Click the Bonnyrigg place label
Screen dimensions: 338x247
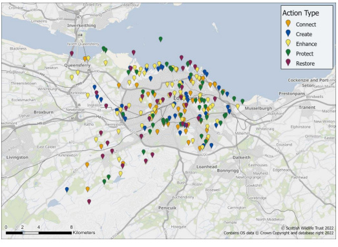(227, 171)
